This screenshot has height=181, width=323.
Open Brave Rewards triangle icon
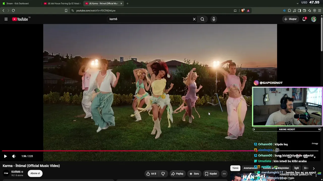(x=248, y=11)
